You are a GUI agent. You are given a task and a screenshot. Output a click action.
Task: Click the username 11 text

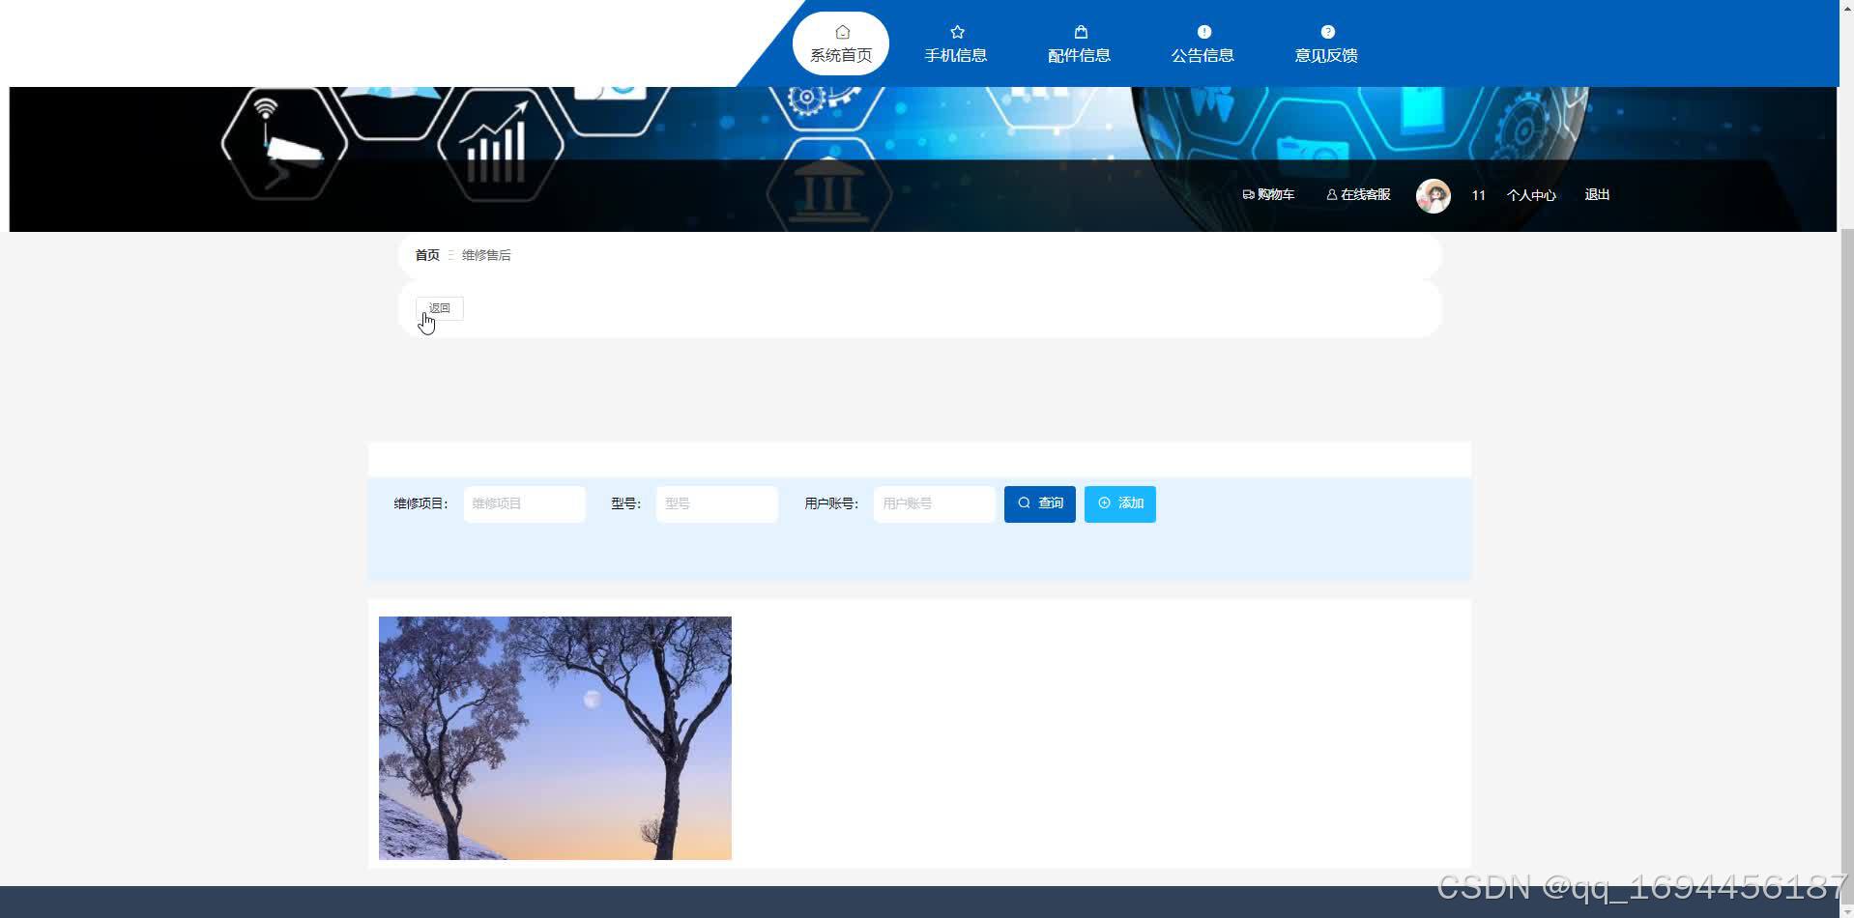(x=1478, y=195)
